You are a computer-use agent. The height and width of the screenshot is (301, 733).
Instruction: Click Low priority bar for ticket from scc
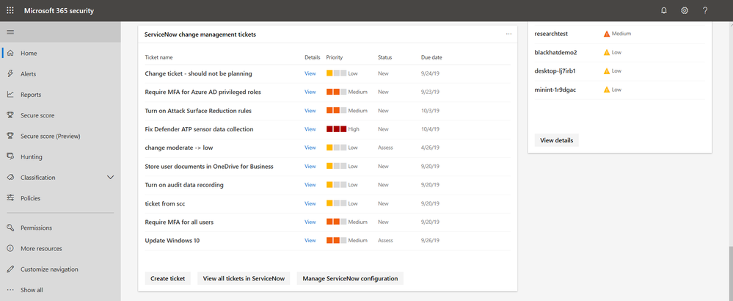[337, 203]
